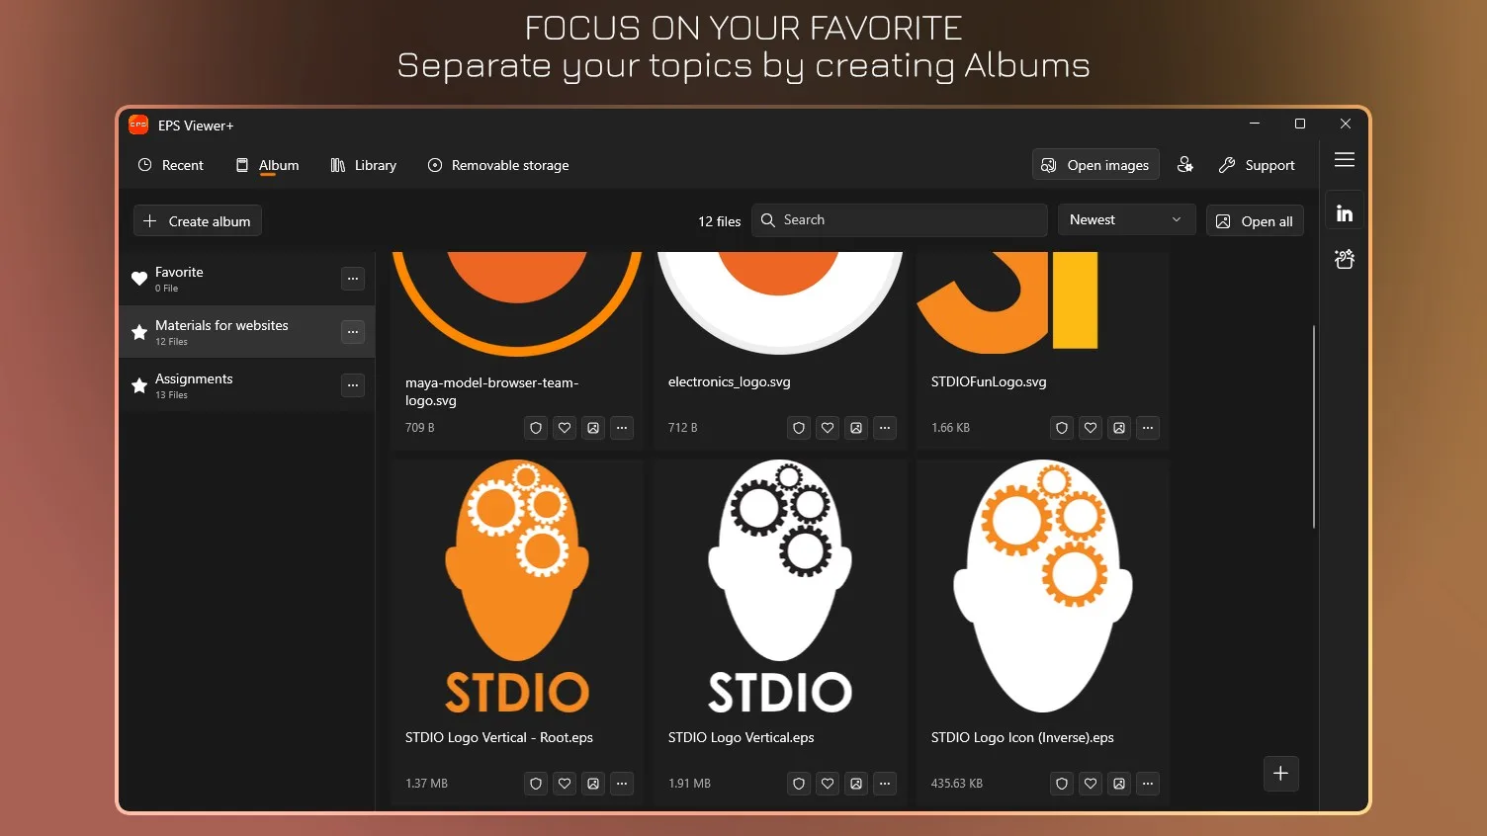Open image icon for electronics_logo.svg
Screen dimensions: 1487x836
pyautogui.click(x=856, y=428)
